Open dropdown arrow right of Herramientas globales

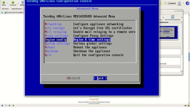(182, 18)
